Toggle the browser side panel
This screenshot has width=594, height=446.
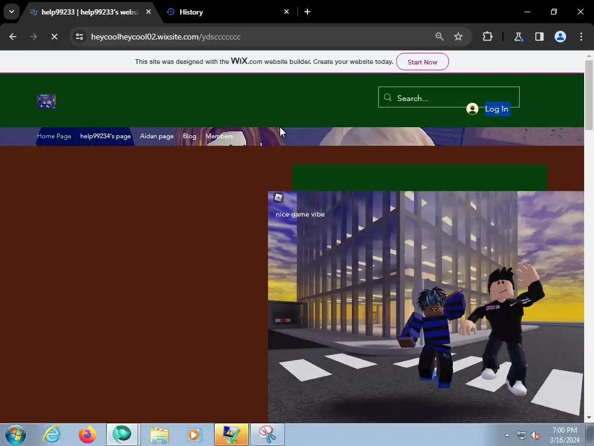tap(539, 37)
